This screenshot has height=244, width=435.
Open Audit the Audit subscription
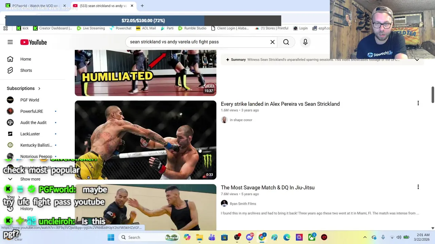tap(33, 123)
